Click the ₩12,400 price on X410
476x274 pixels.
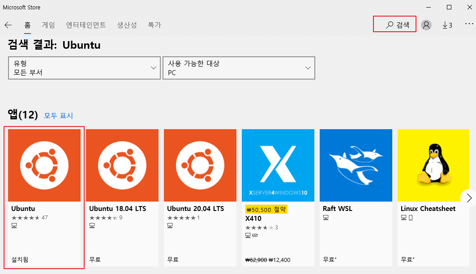pos(279,260)
